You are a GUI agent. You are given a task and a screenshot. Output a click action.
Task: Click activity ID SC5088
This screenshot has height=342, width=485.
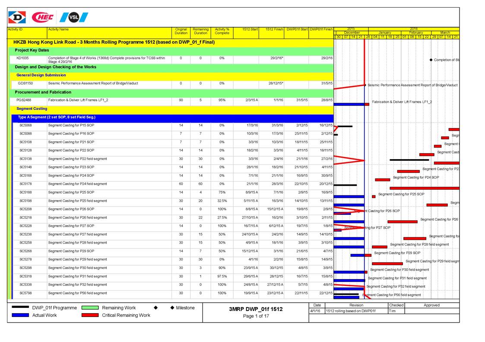point(25,134)
